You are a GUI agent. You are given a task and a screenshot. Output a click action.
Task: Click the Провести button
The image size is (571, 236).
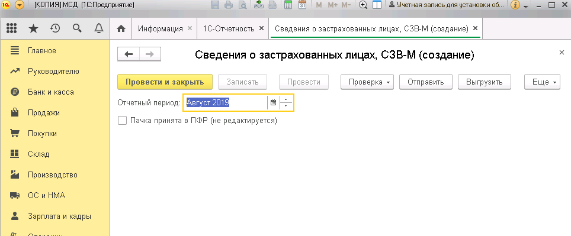pos(304,82)
